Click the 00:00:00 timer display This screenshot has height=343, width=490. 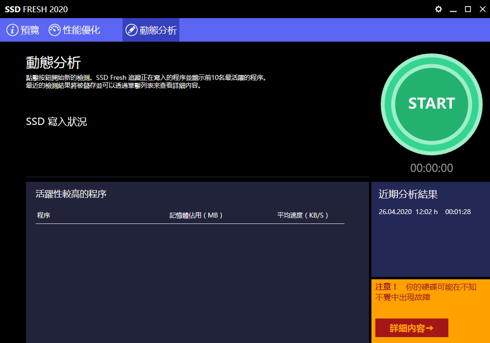(432, 168)
